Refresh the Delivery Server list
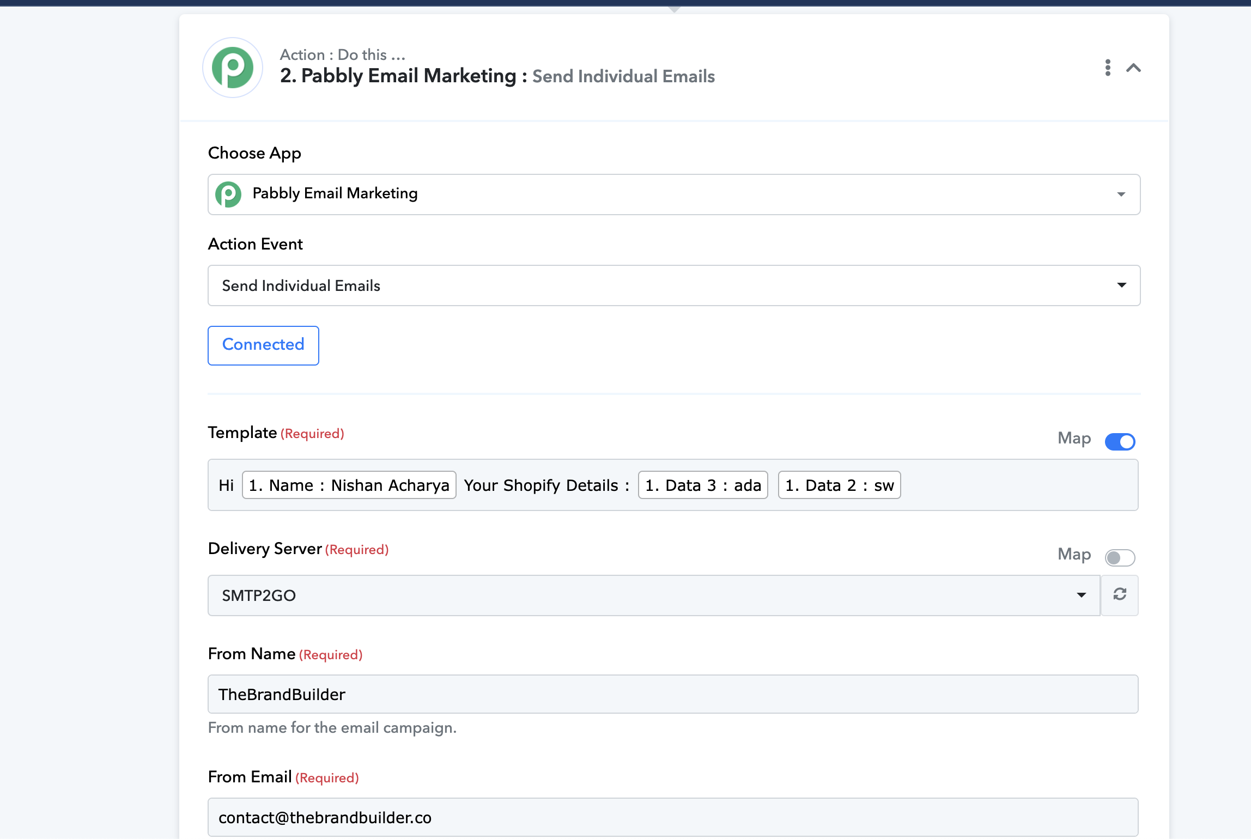Image resolution: width=1251 pixels, height=839 pixels. [x=1120, y=595]
